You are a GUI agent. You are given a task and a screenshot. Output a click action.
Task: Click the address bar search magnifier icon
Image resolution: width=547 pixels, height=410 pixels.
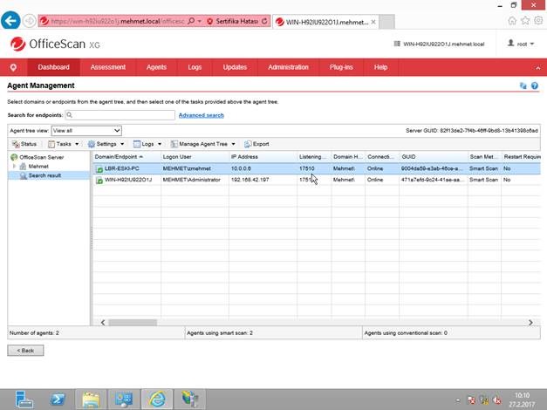[191, 21]
